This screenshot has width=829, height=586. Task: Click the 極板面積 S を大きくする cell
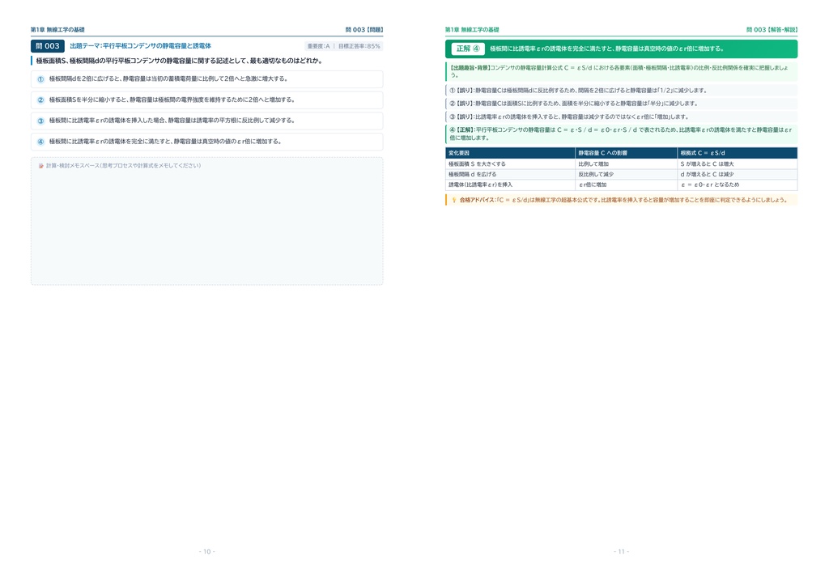[x=510, y=164]
